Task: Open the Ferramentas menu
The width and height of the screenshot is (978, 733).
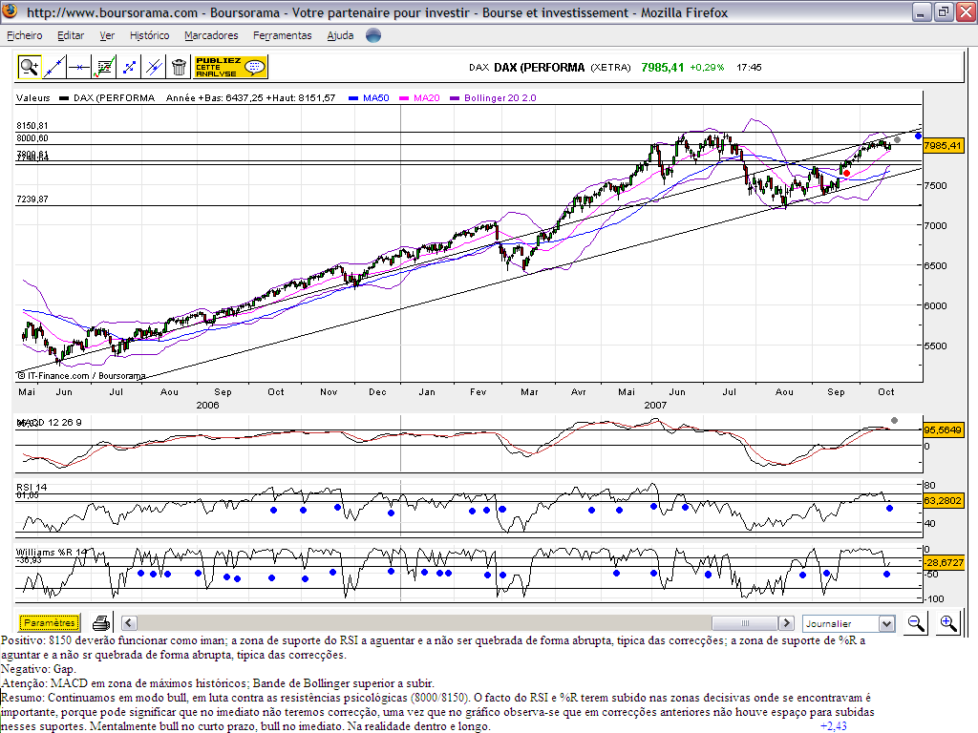Action: [283, 35]
